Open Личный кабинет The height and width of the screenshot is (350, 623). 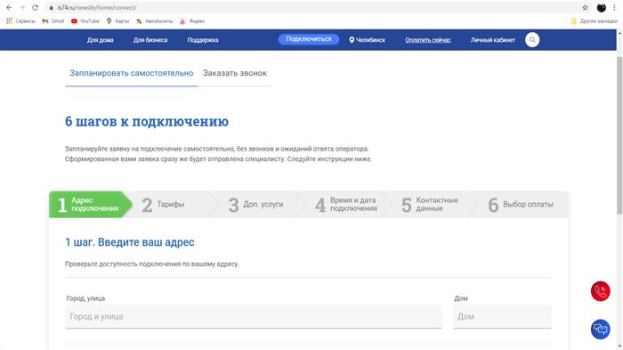point(493,40)
